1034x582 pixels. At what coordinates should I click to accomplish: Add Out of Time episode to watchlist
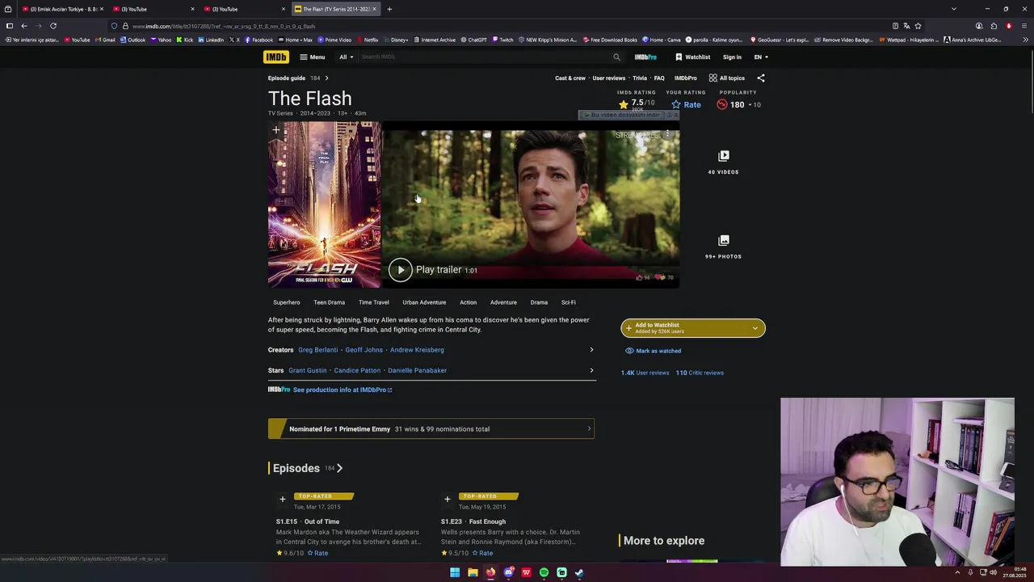tap(282, 499)
